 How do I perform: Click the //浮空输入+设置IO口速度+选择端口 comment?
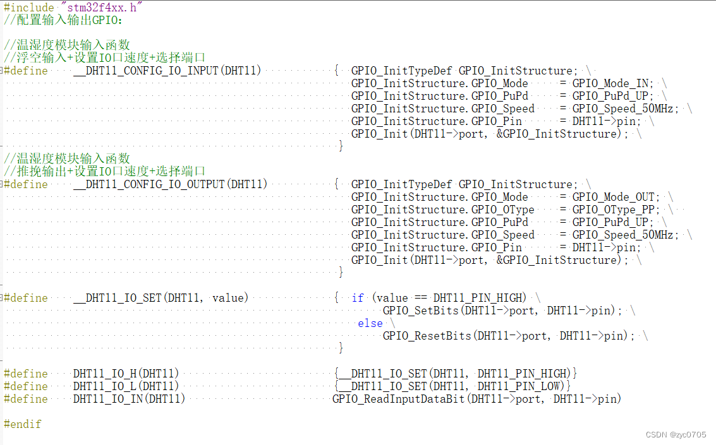pyautogui.click(x=104, y=58)
